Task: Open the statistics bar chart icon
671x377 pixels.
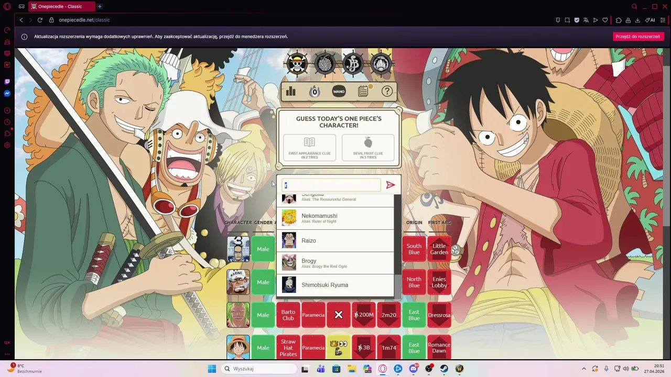Action: point(290,92)
